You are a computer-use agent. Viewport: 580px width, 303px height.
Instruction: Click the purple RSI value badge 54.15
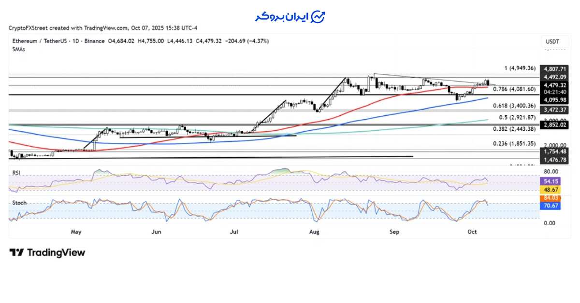(x=550, y=180)
